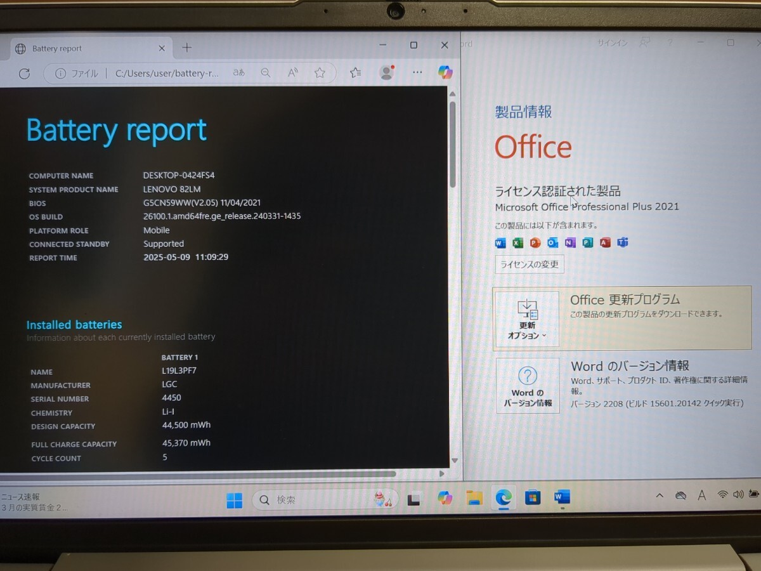Click the Word icon under included products
761x571 pixels.
click(x=500, y=243)
